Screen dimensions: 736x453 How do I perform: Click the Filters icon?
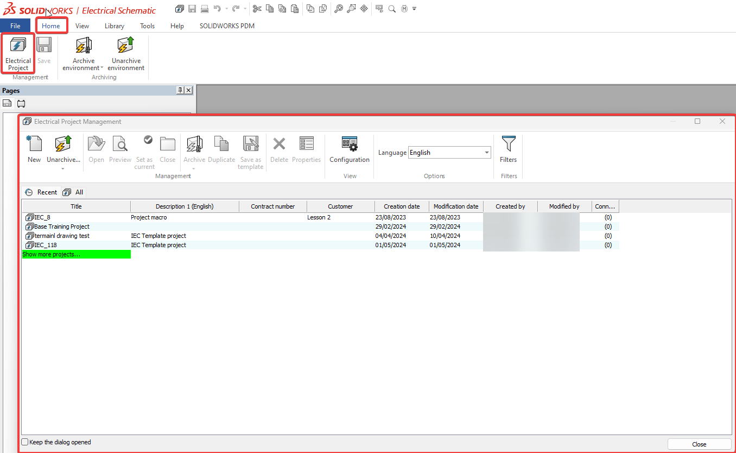508,149
